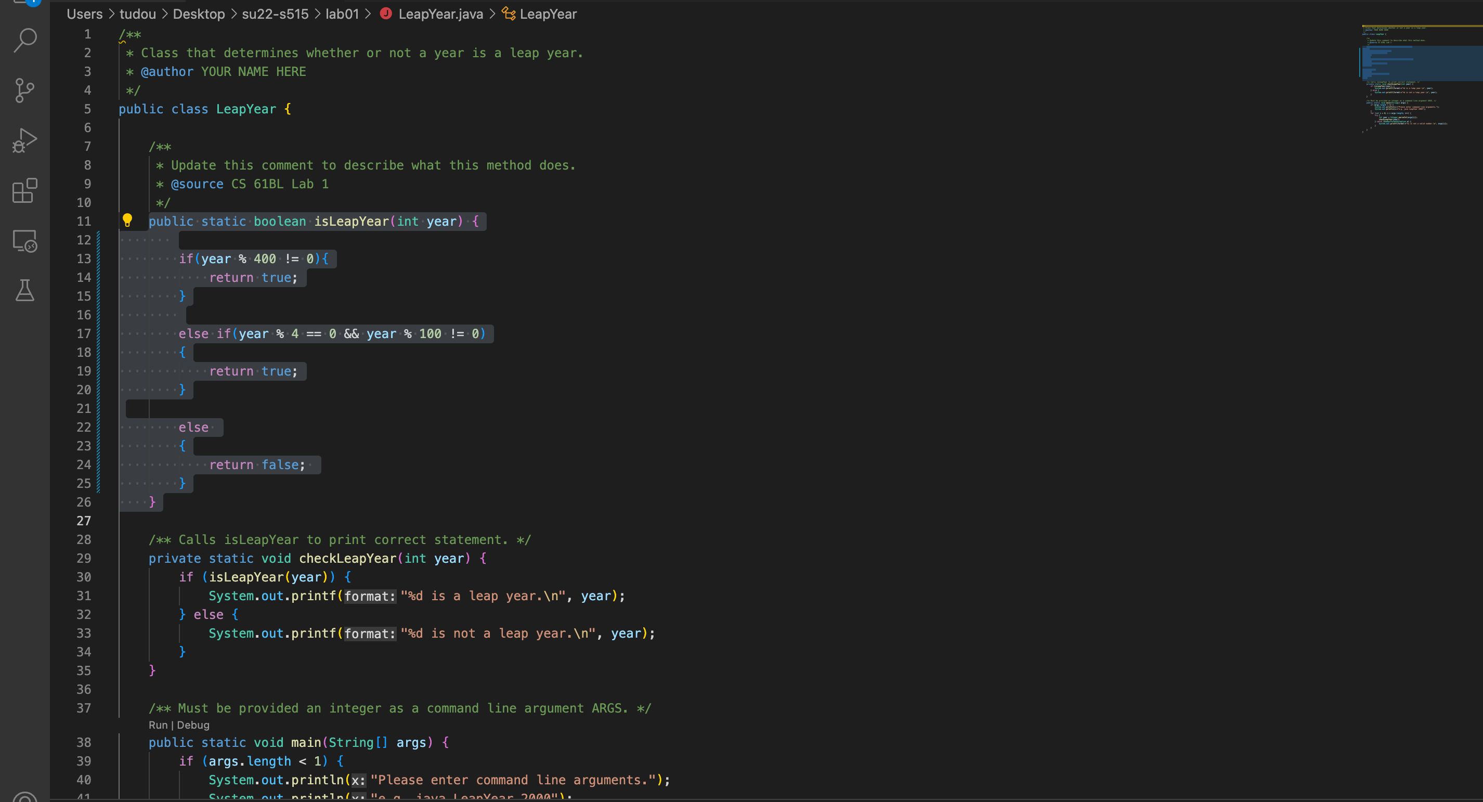Open the Search view in activity bar
1483x802 pixels.
[x=25, y=40]
